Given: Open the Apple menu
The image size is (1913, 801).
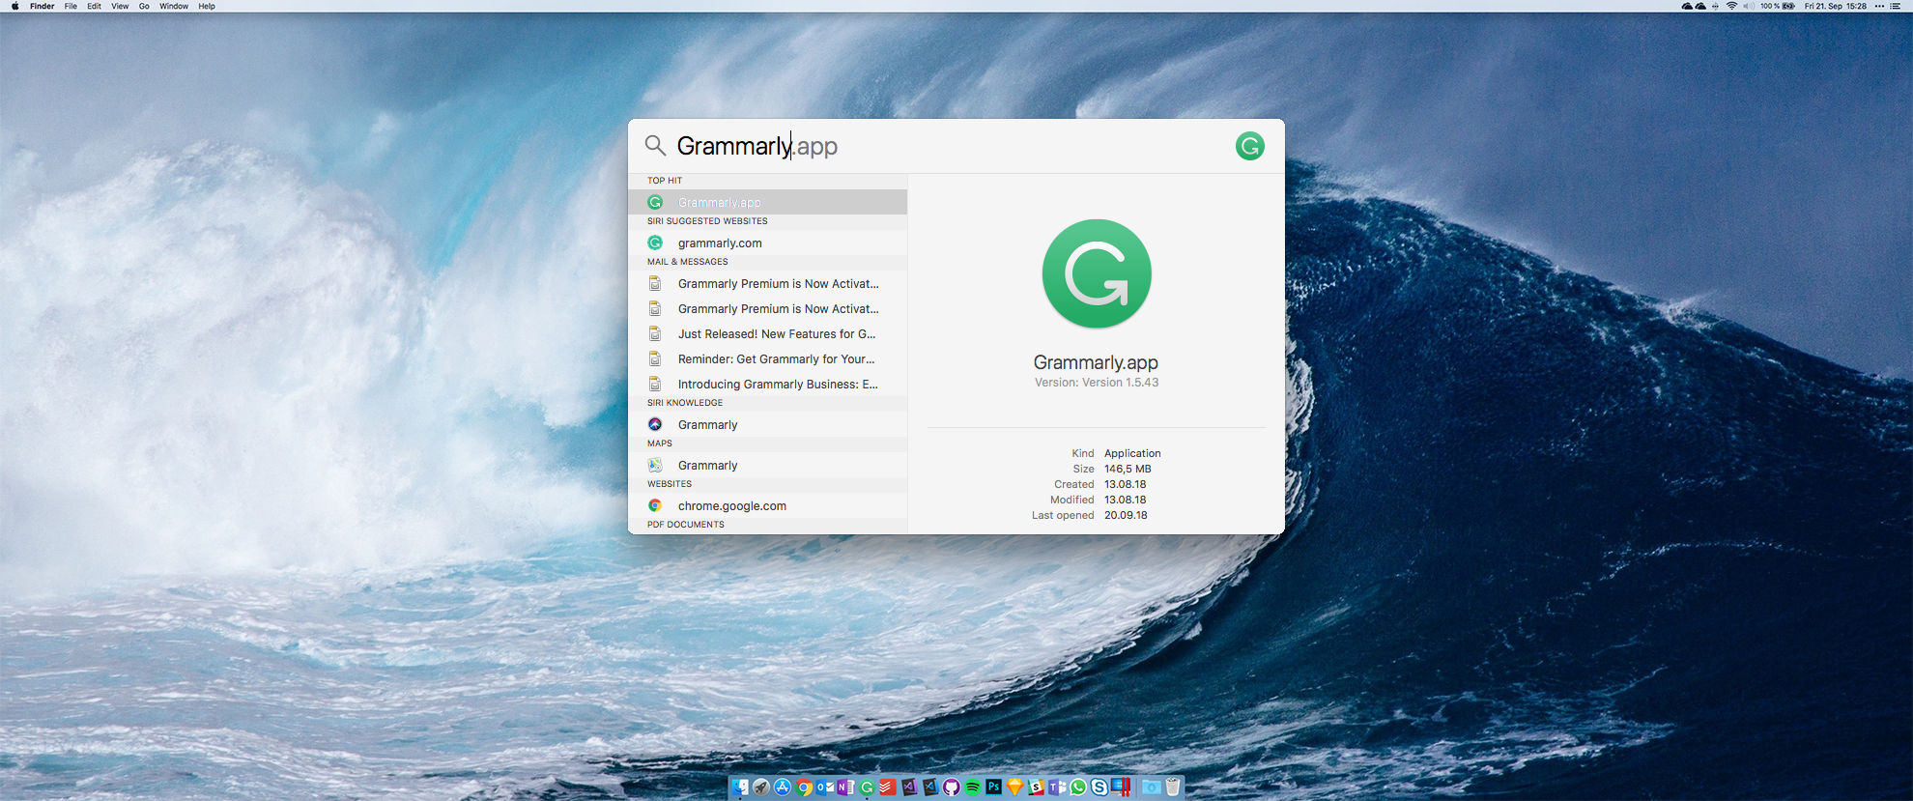Looking at the screenshot, I should tap(14, 6).
